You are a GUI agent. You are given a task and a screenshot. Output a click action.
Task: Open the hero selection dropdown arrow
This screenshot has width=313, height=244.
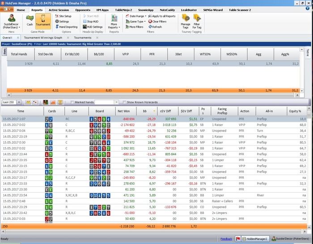pyautogui.click(x=19, y=27)
